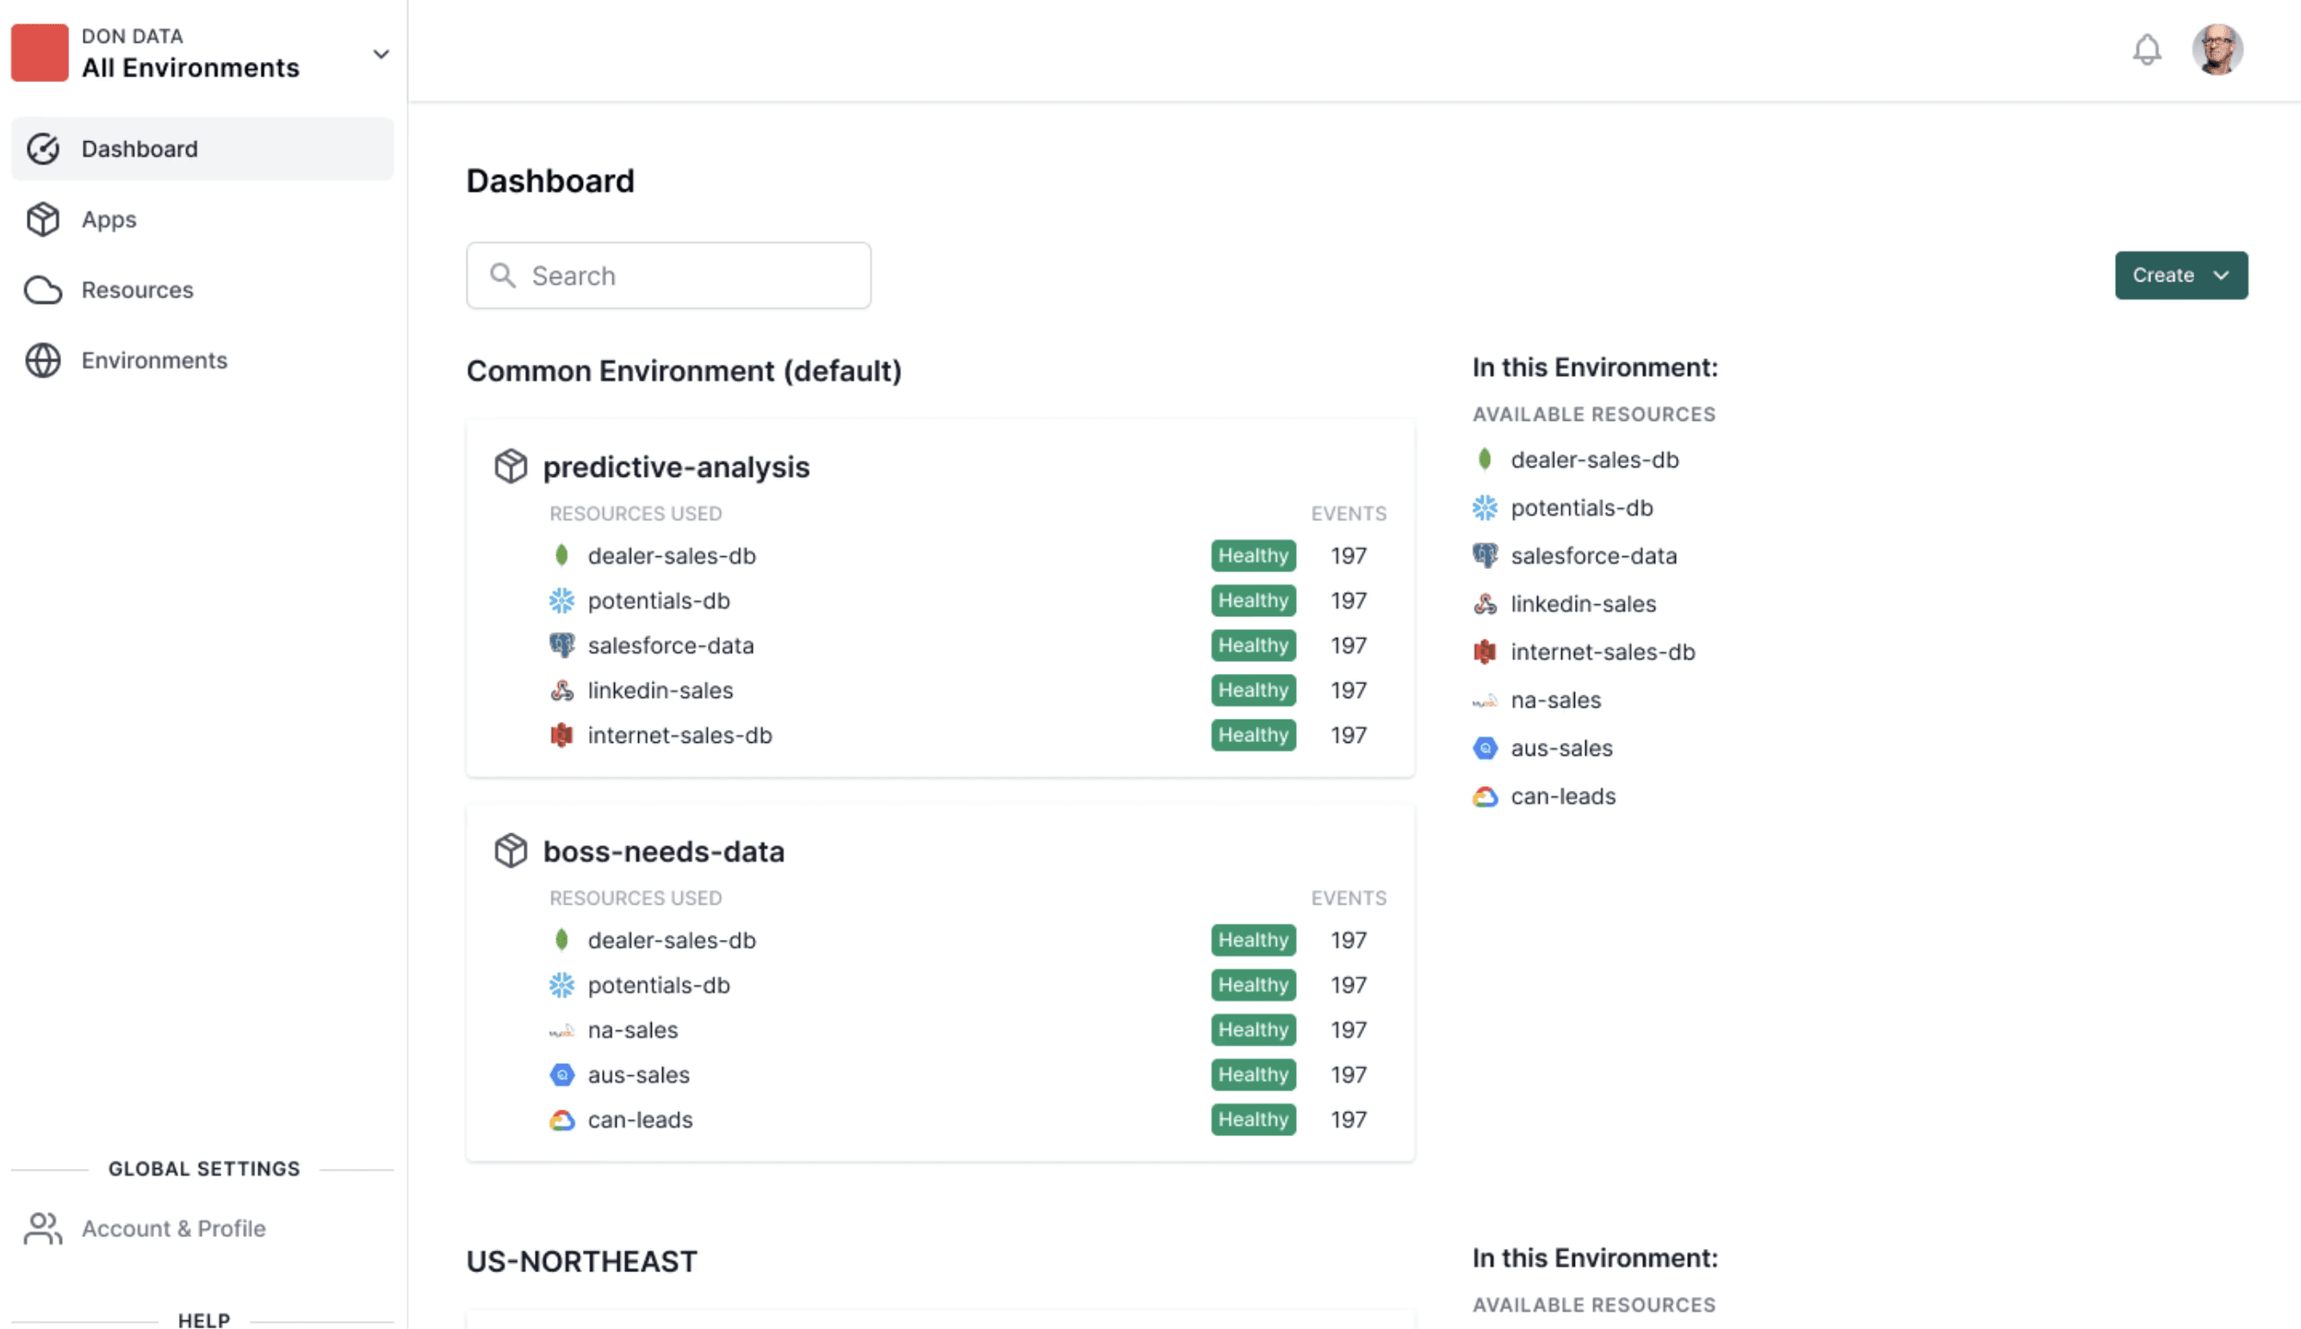The image size is (2301, 1329).
Task: Click the boss-needs-data app cube icon
Action: coord(511,850)
